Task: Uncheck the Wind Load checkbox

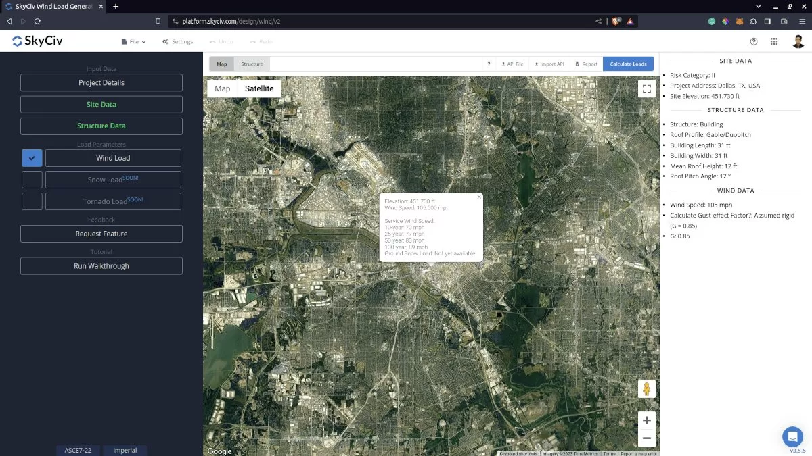Action: pyautogui.click(x=32, y=158)
